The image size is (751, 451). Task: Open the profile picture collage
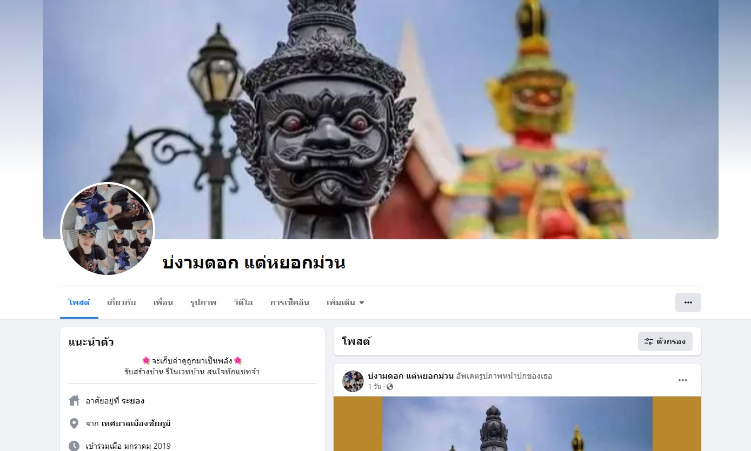click(108, 229)
